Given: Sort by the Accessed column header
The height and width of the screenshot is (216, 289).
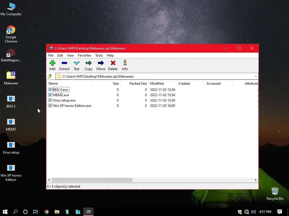Looking at the screenshot, I should [x=219, y=83].
